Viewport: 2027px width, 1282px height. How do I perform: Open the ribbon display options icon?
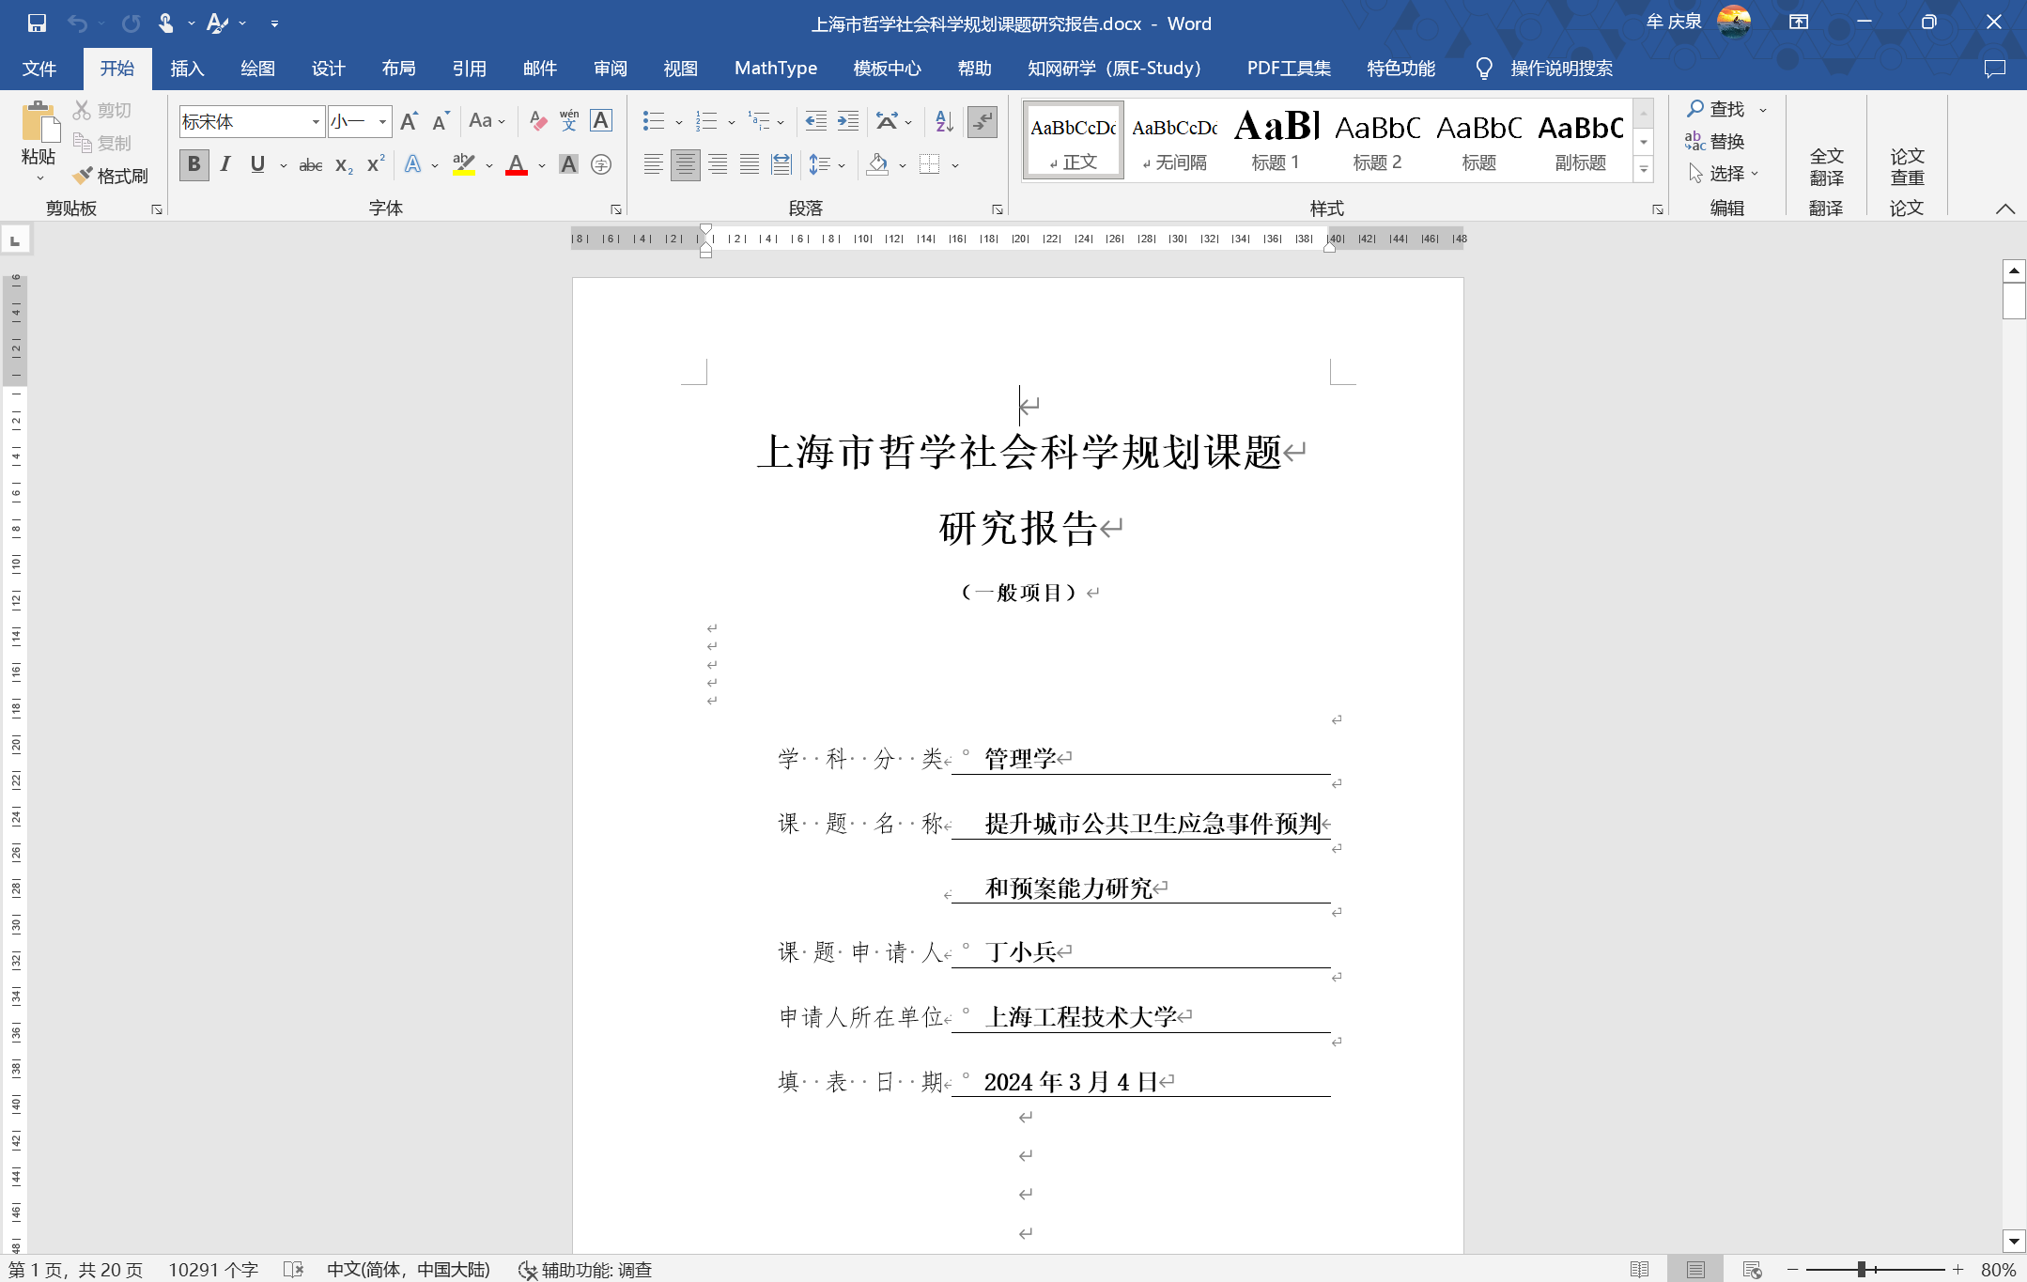1799,23
